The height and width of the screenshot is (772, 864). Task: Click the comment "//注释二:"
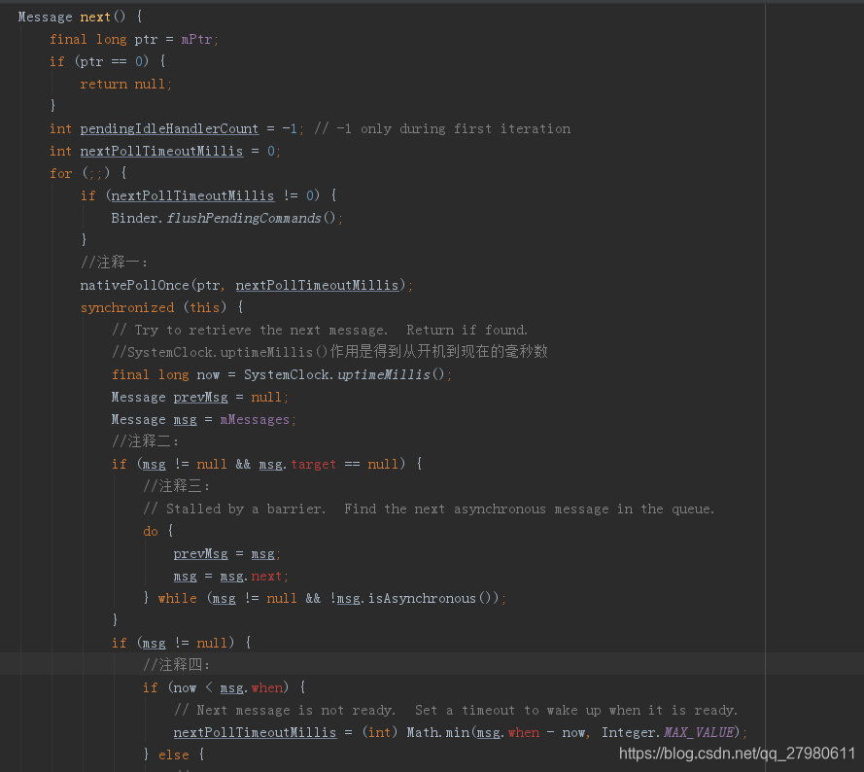pos(146,441)
